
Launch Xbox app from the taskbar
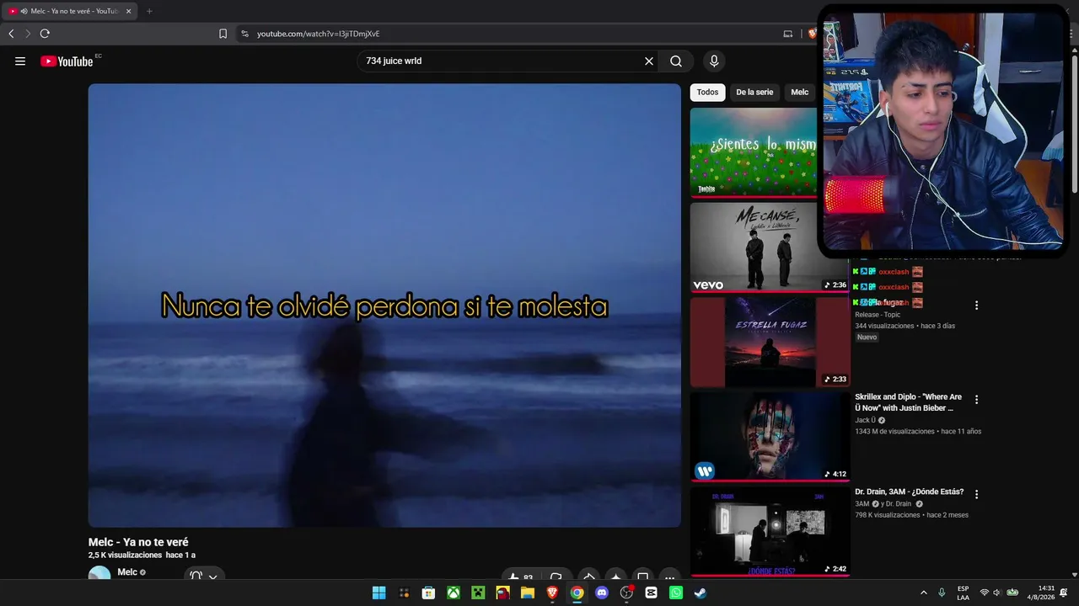(454, 593)
